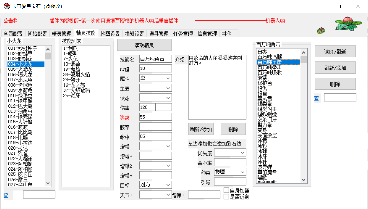
Task: Toggle the 是否近身 checkbox
Action: click(226, 197)
